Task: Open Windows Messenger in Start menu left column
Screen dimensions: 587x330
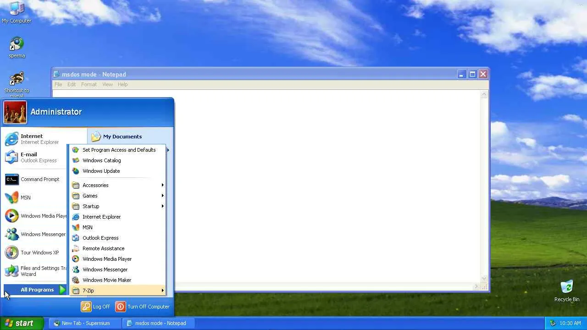Action: [x=35, y=234]
